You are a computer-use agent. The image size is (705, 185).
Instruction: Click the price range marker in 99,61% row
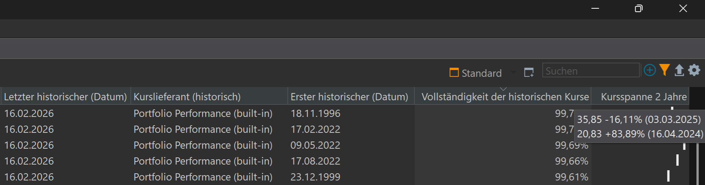(x=668, y=176)
